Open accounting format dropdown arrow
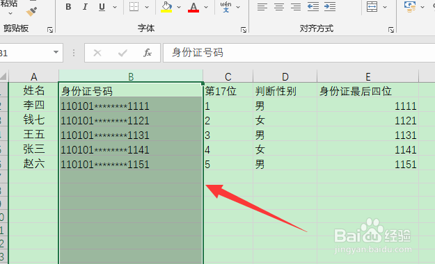 pos(422,7)
